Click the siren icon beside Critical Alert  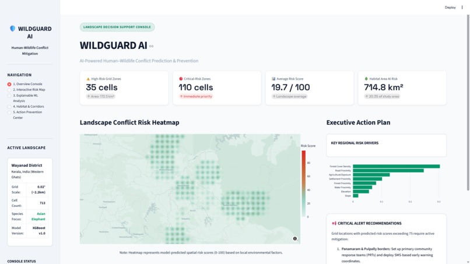[x=334, y=223]
